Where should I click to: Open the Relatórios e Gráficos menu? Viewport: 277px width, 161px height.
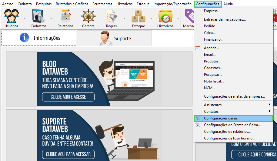(x=72, y=4)
